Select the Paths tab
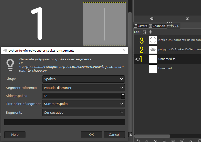The height and width of the screenshot is (142, 201). point(173,26)
